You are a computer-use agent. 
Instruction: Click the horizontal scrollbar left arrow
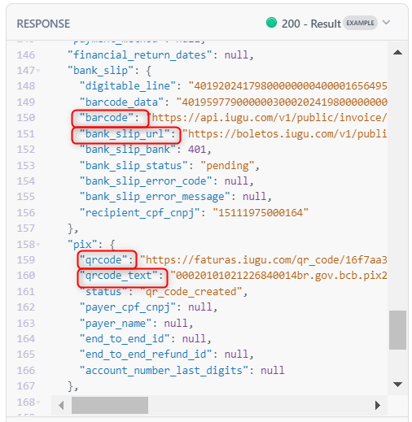click(x=61, y=406)
